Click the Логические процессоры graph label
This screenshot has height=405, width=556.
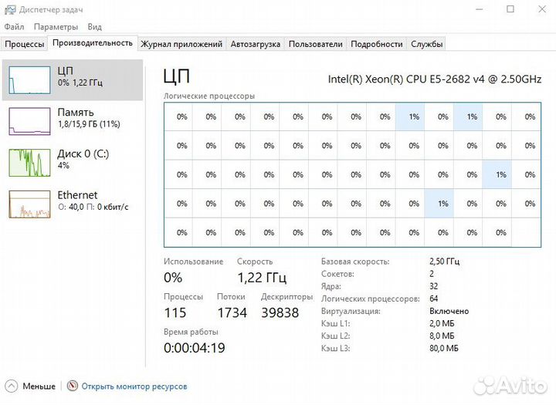(209, 96)
